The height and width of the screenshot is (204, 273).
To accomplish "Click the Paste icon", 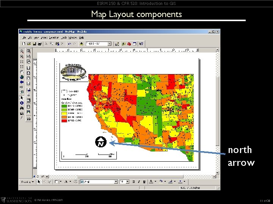I will [x=57, y=44].
